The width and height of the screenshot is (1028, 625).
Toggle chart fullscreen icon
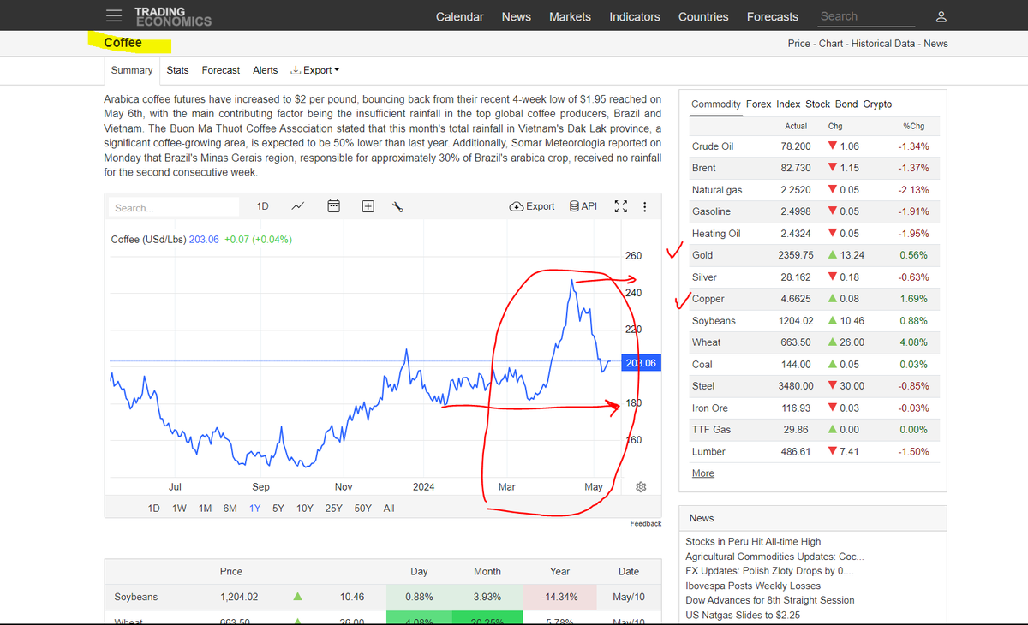621,206
